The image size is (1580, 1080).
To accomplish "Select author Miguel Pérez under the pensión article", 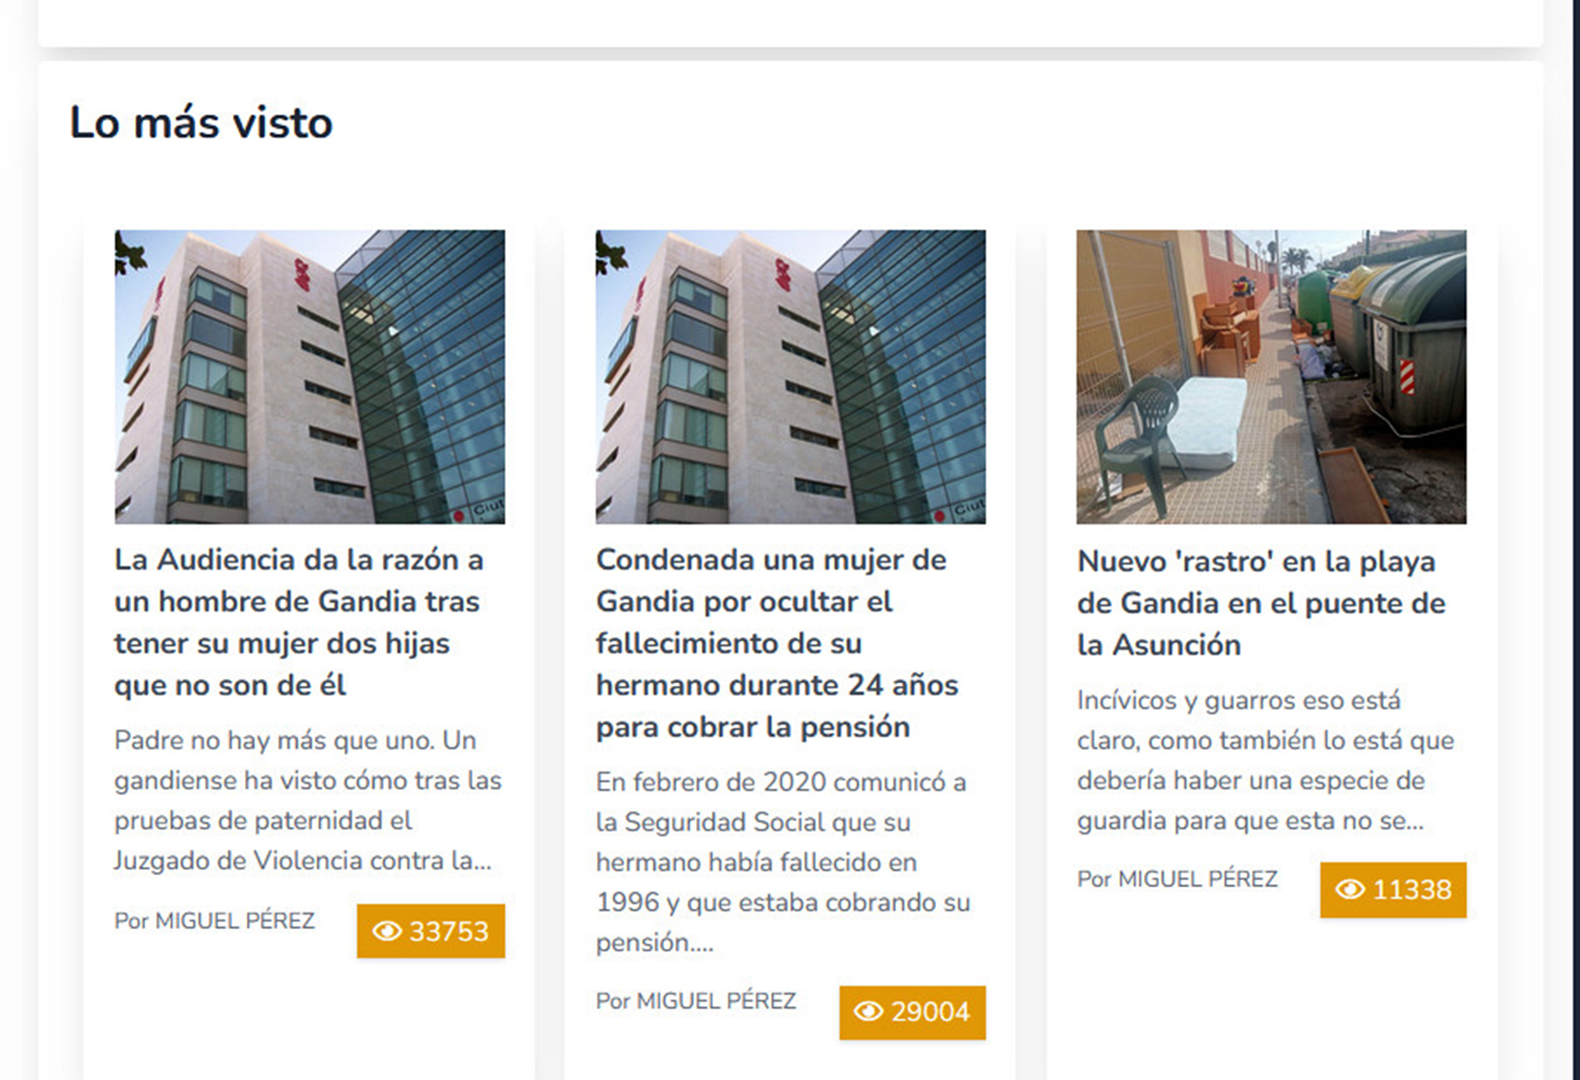I will (x=696, y=1001).
